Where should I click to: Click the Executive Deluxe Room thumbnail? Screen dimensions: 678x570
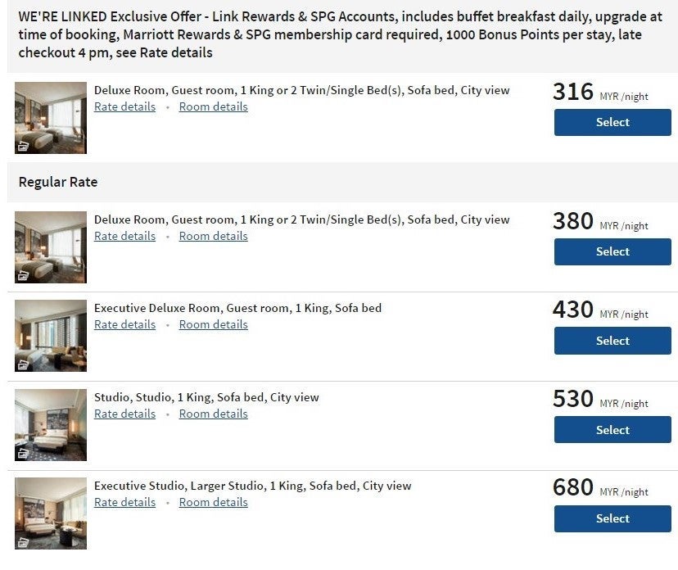[x=51, y=336]
